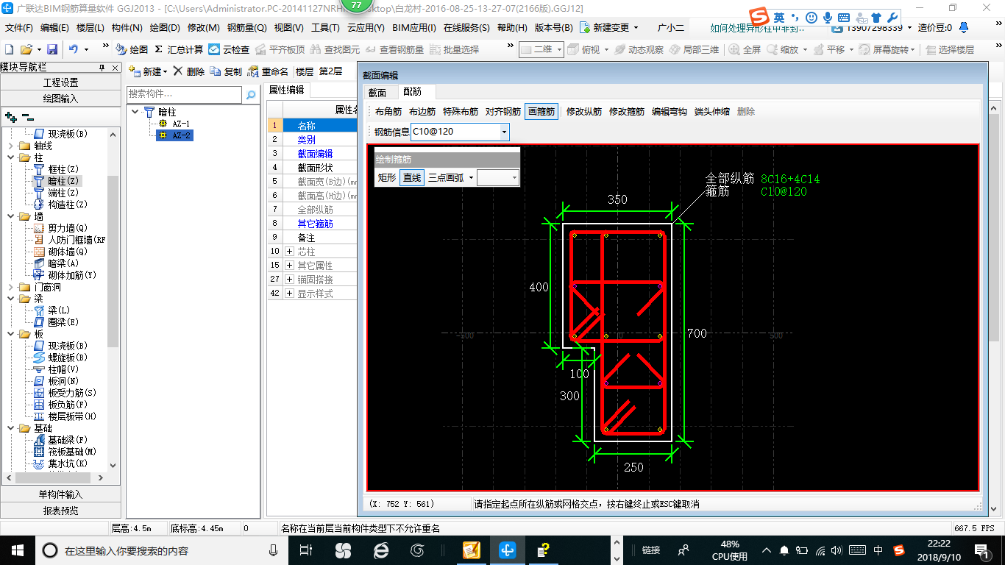
Task: Switch to the 截面 tab
Action: click(377, 93)
